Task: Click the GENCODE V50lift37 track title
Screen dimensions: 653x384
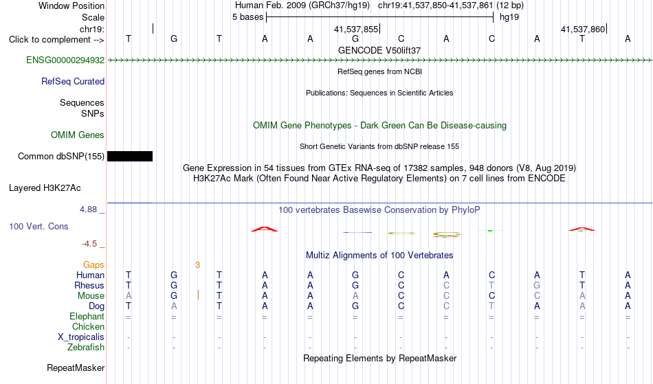Action: (379, 50)
